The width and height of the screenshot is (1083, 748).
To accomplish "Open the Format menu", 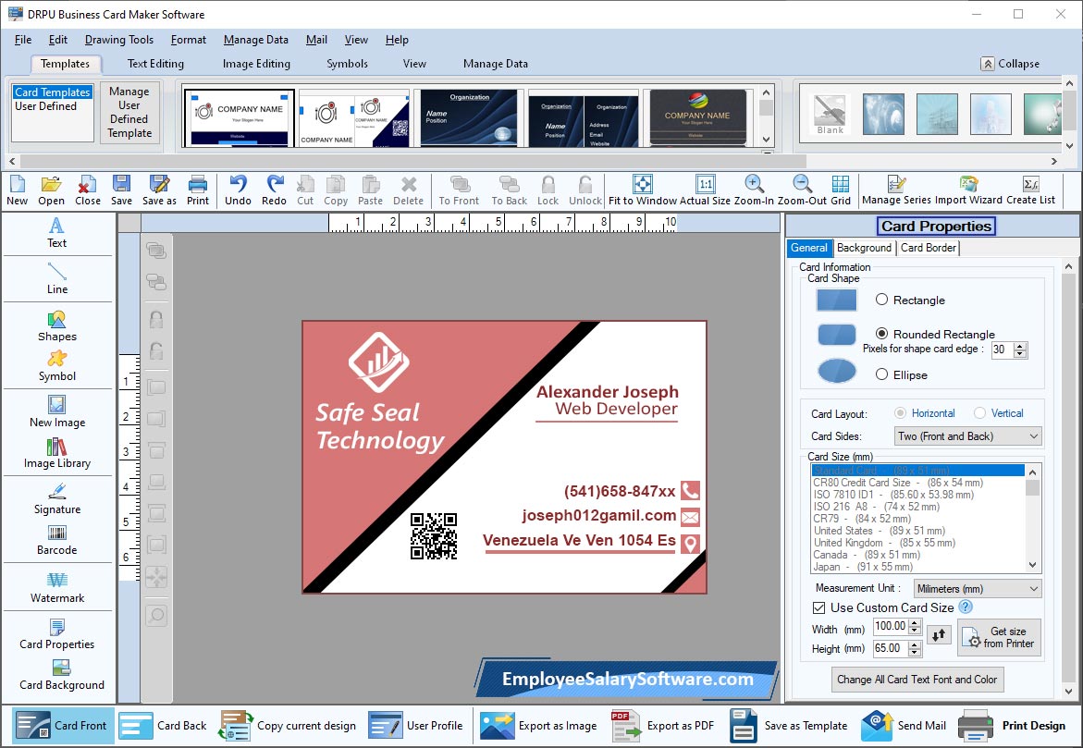I will 188,40.
